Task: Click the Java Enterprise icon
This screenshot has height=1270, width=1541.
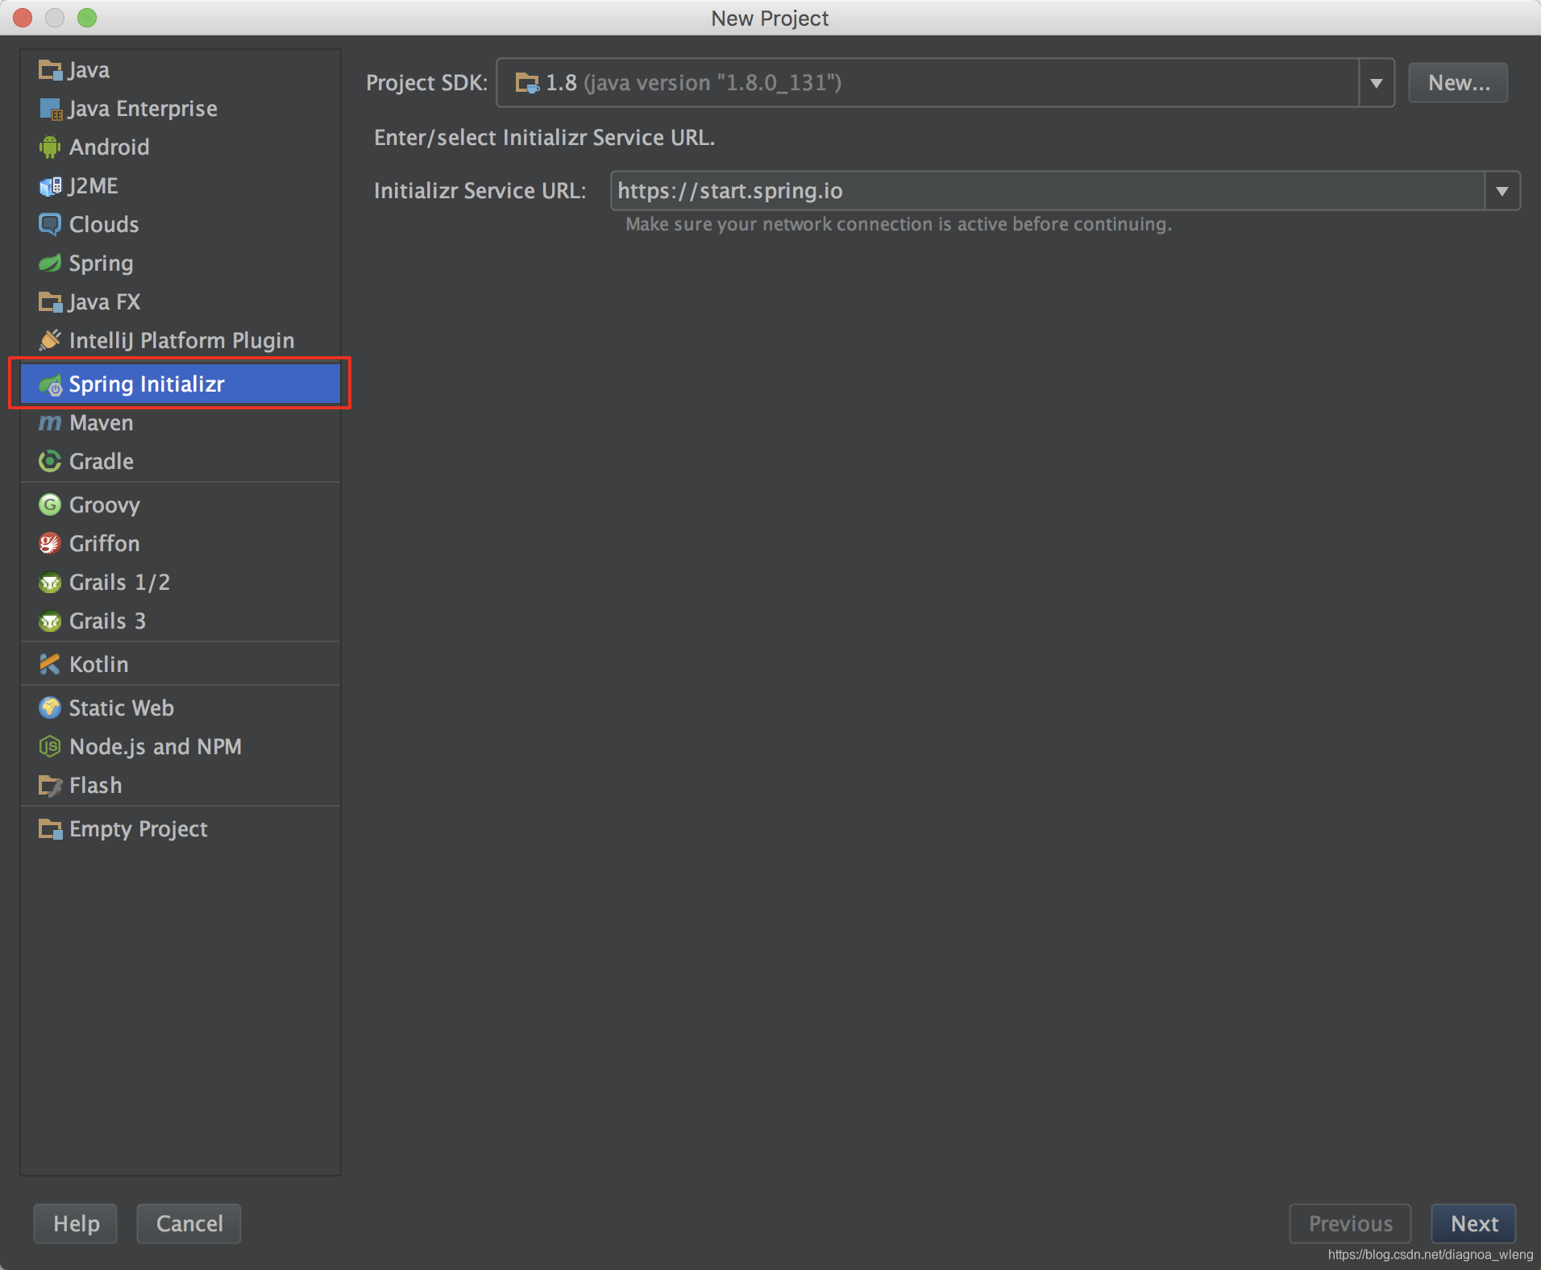Action: (x=50, y=109)
